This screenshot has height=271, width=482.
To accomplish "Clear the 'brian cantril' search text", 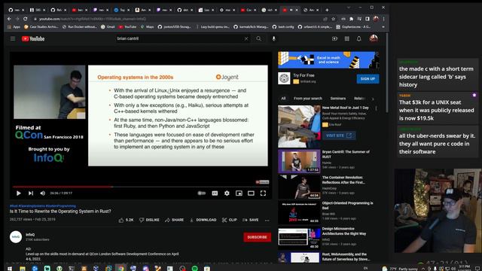I will [x=246, y=38].
